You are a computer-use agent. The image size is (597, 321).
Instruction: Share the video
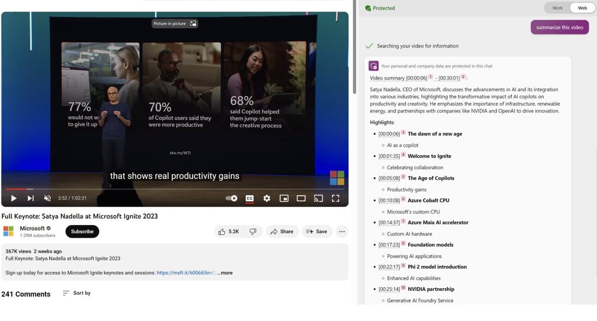pyautogui.click(x=282, y=232)
